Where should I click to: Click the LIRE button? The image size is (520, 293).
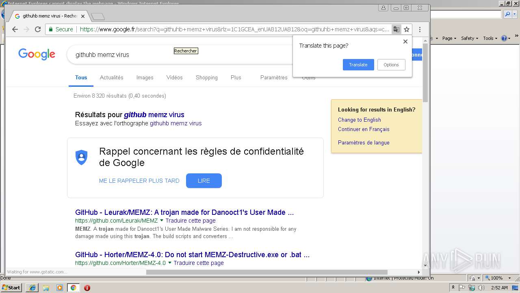204,181
